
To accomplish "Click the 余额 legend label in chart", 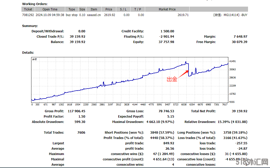I will 34,59.
